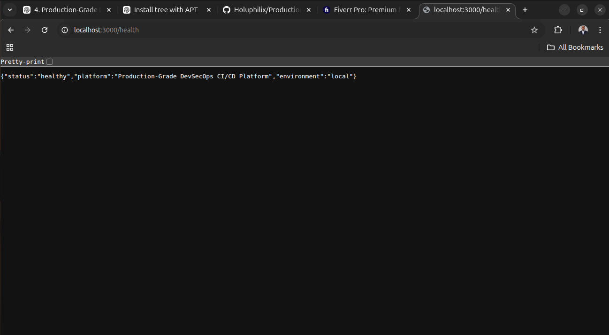Close the Fiverr Pro tab
609x335 pixels.
click(x=408, y=10)
